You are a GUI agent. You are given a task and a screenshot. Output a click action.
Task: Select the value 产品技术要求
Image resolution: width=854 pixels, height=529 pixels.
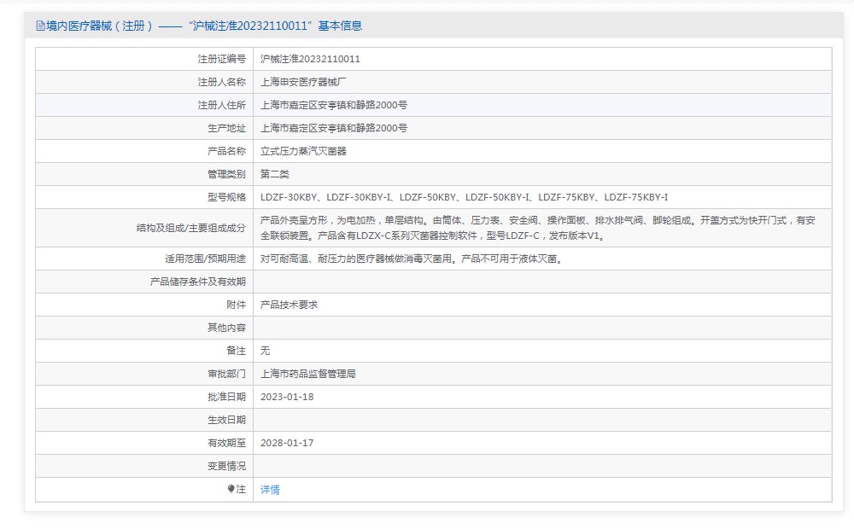[x=290, y=305]
